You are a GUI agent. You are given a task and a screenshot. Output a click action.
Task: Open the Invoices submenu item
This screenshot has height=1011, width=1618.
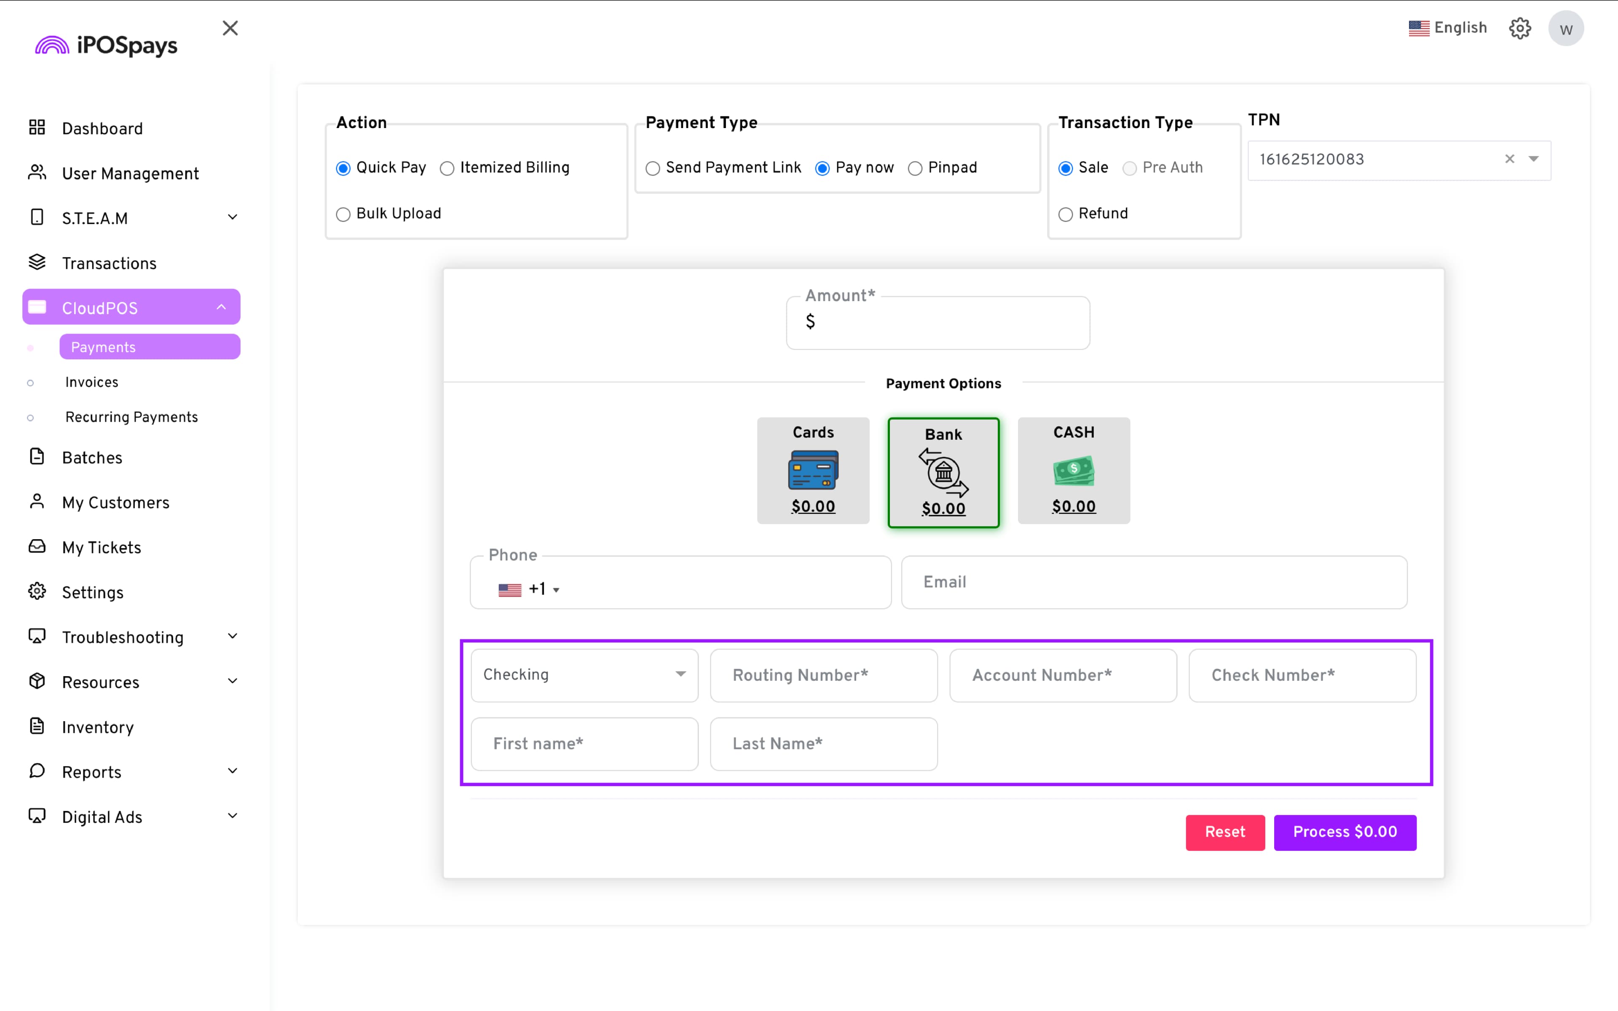(91, 382)
